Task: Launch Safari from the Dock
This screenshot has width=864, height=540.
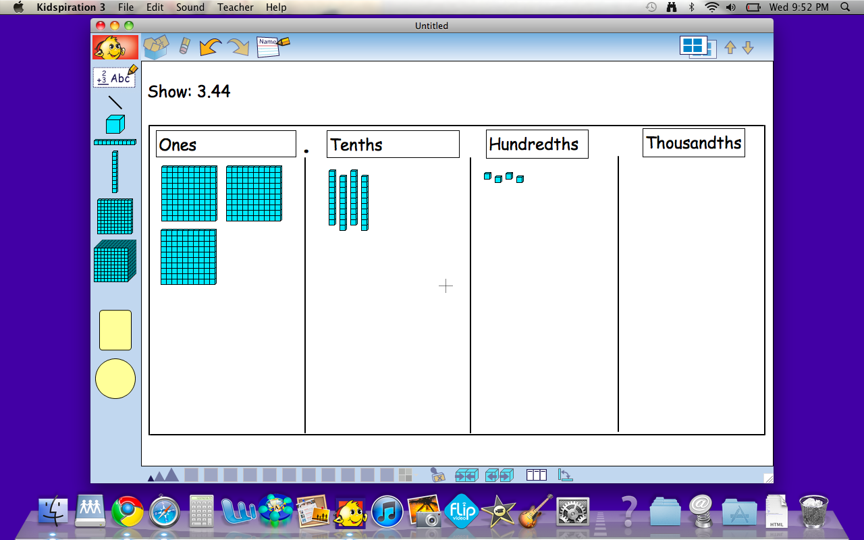Action: [164, 512]
